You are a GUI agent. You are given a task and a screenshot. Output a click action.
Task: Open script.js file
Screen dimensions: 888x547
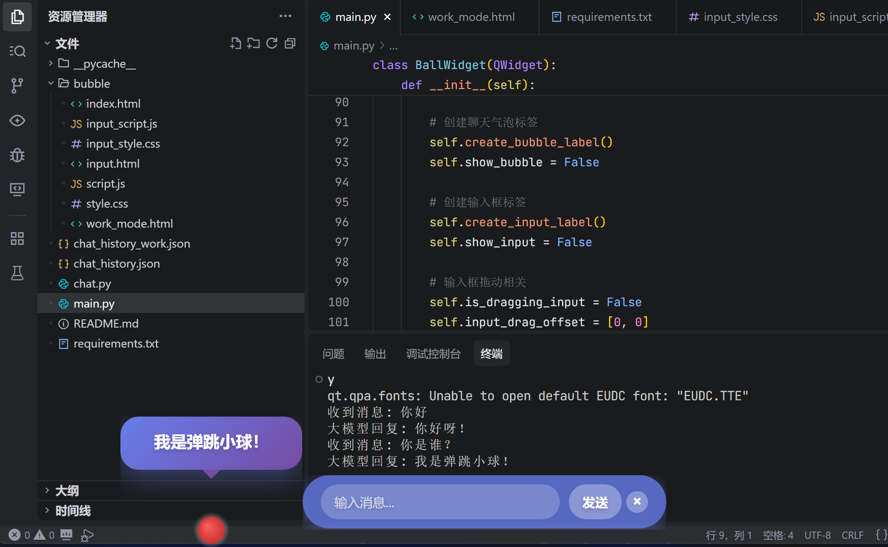tap(171, 184)
